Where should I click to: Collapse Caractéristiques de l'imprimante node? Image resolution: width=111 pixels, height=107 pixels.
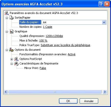tap(11, 64)
